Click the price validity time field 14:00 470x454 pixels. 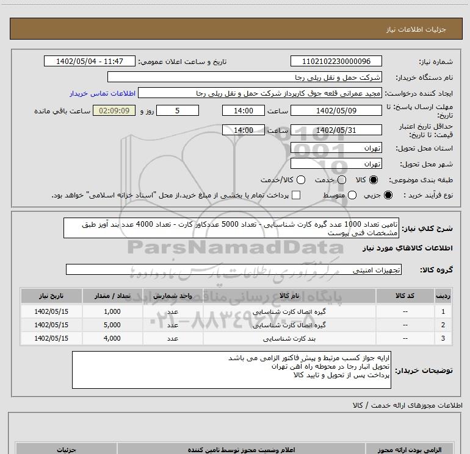pos(244,130)
